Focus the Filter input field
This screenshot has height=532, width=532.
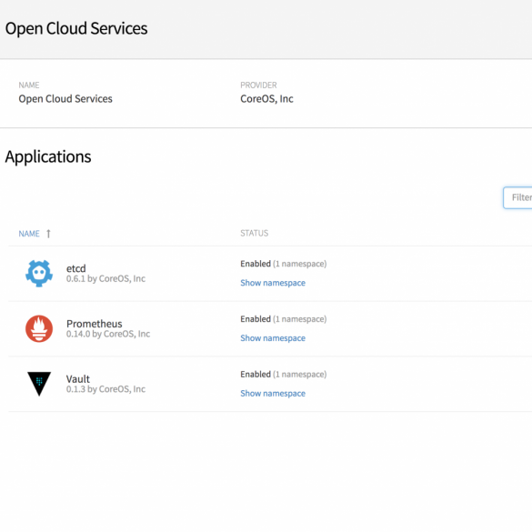pos(517,197)
